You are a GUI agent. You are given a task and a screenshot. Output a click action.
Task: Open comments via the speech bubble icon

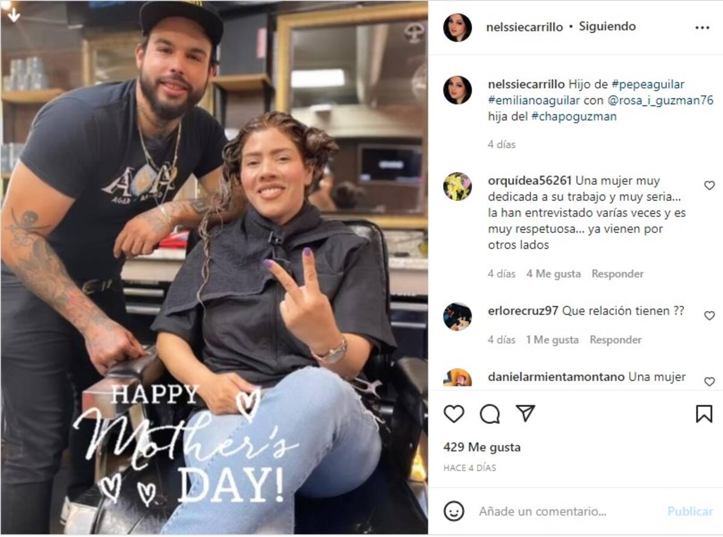click(x=490, y=414)
